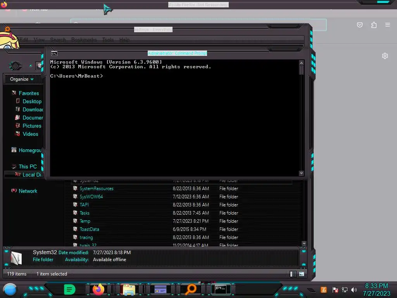Open the Edit menu in Everything window
Viewport: 397px width, 298px height.
coord(24,40)
